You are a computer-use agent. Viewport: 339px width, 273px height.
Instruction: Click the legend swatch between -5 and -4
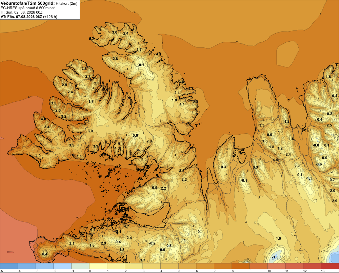click(9, 266)
